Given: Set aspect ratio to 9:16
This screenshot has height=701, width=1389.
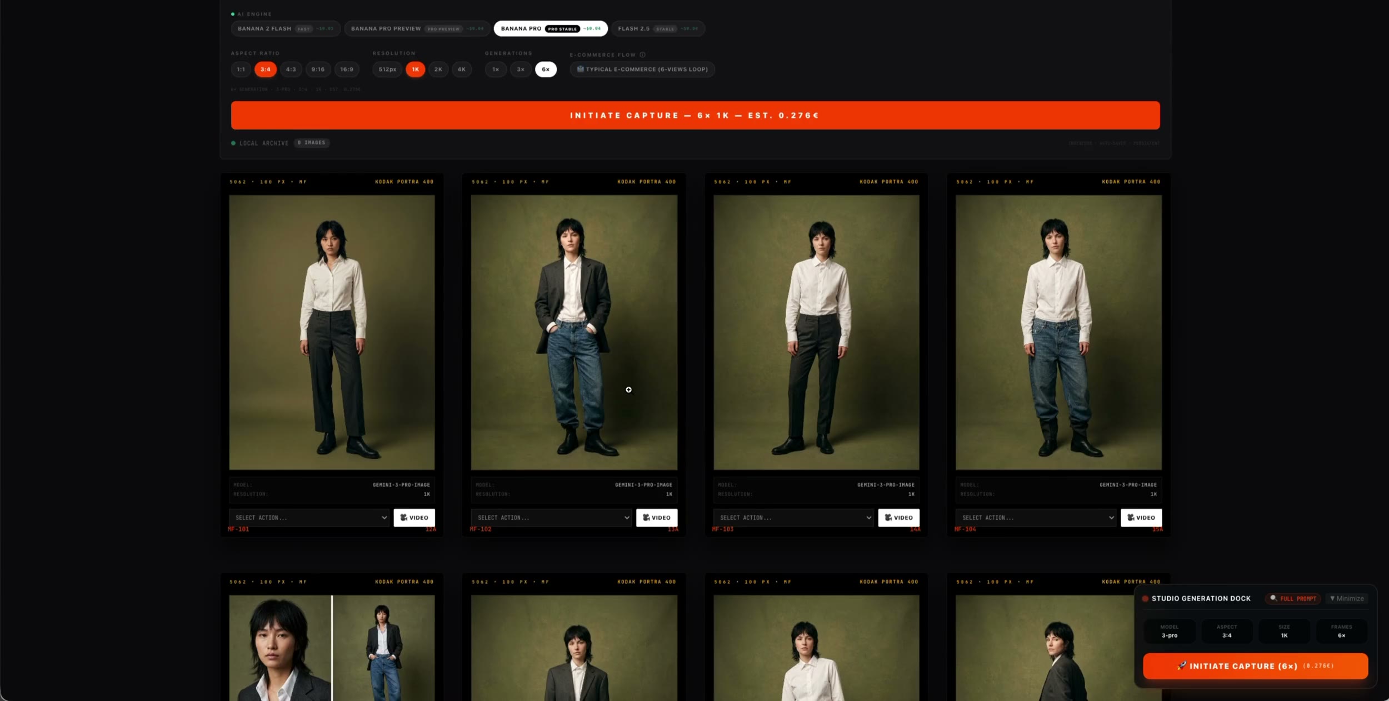Looking at the screenshot, I should pyautogui.click(x=318, y=69).
